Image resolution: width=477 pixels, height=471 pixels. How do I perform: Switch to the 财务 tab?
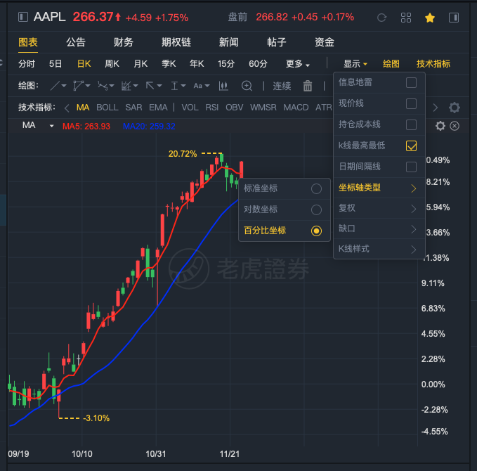[124, 42]
